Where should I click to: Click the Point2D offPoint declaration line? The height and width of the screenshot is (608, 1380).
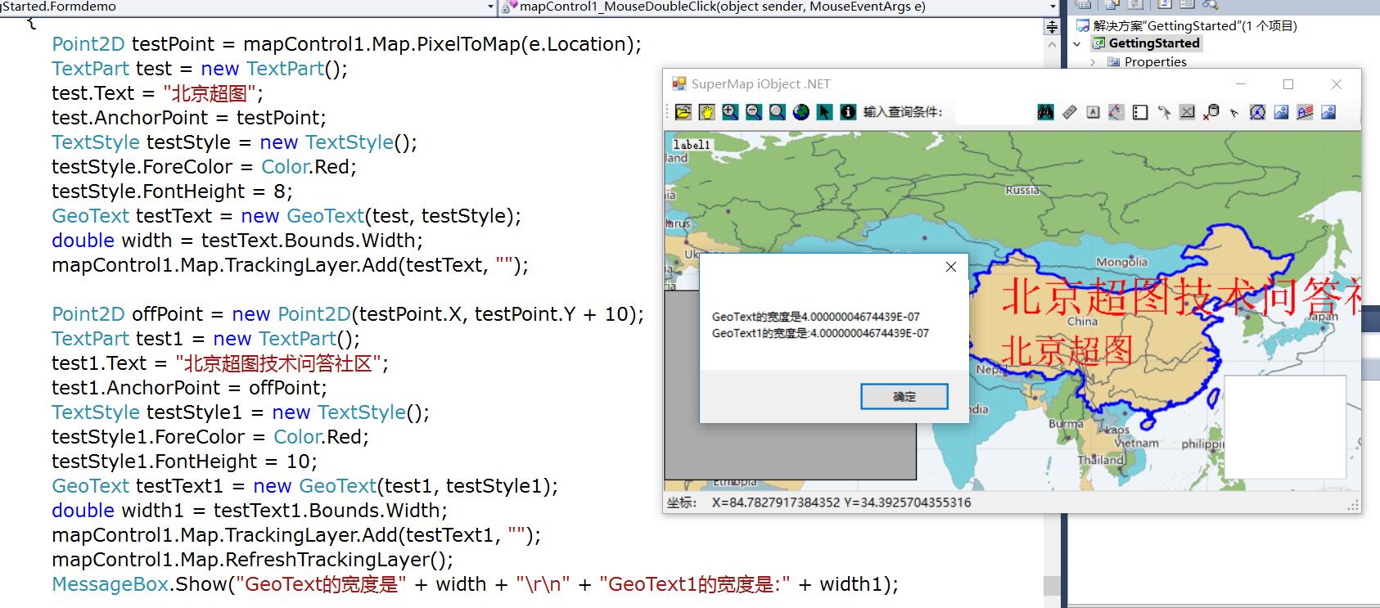348,314
